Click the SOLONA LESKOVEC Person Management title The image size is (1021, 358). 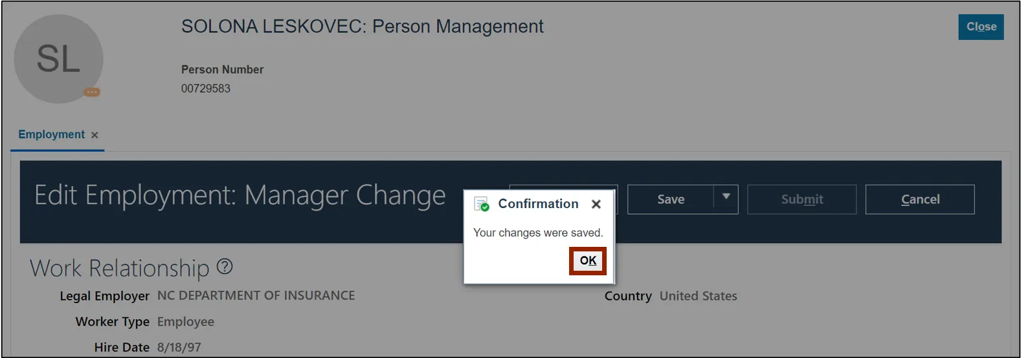point(362,26)
